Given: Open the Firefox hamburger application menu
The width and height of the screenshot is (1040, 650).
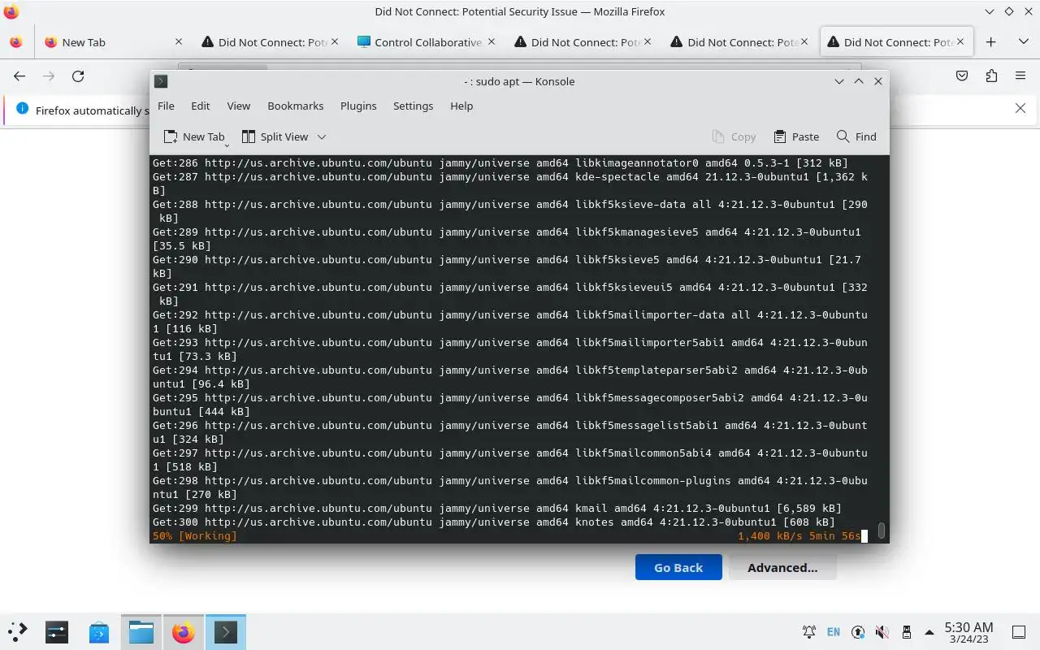Looking at the screenshot, I should click(x=1020, y=76).
